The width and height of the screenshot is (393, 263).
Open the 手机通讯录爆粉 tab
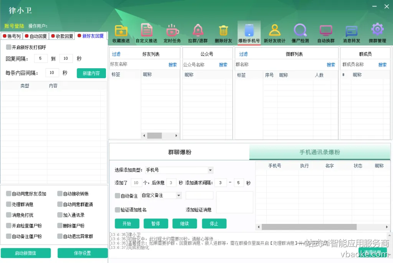coord(320,152)
